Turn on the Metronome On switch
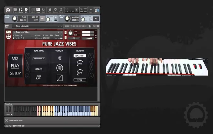213x134 pixels. pyautogui.click(x=56, y=17)
